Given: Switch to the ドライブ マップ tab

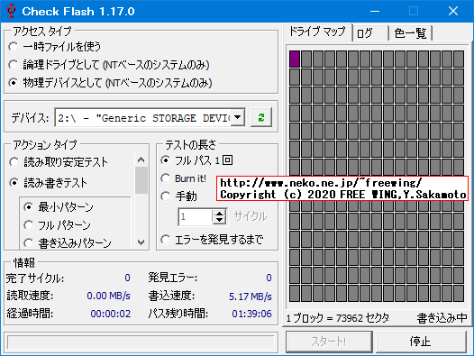Looking at the screenshot, I should pyautogui.click(x=317, y=32).
